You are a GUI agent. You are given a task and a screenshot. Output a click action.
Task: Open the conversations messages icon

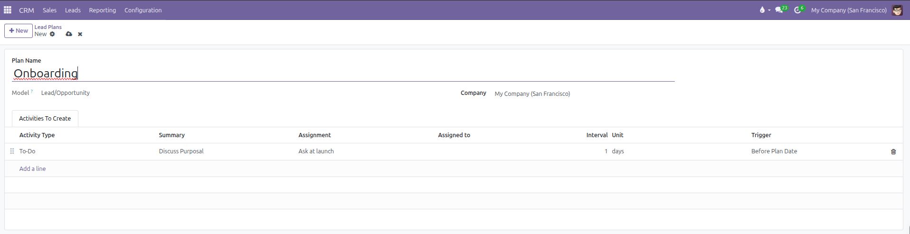[x=779, y=10]
